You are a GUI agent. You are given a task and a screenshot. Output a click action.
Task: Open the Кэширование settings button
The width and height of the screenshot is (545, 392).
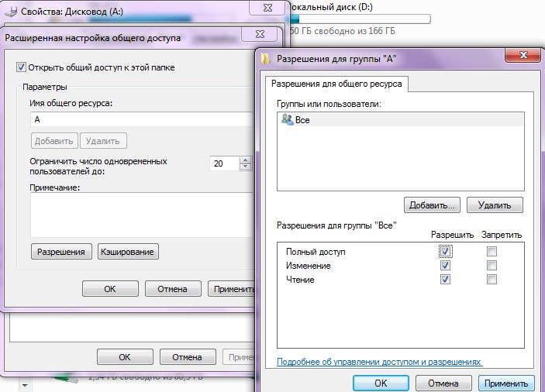tap(128, 252)
